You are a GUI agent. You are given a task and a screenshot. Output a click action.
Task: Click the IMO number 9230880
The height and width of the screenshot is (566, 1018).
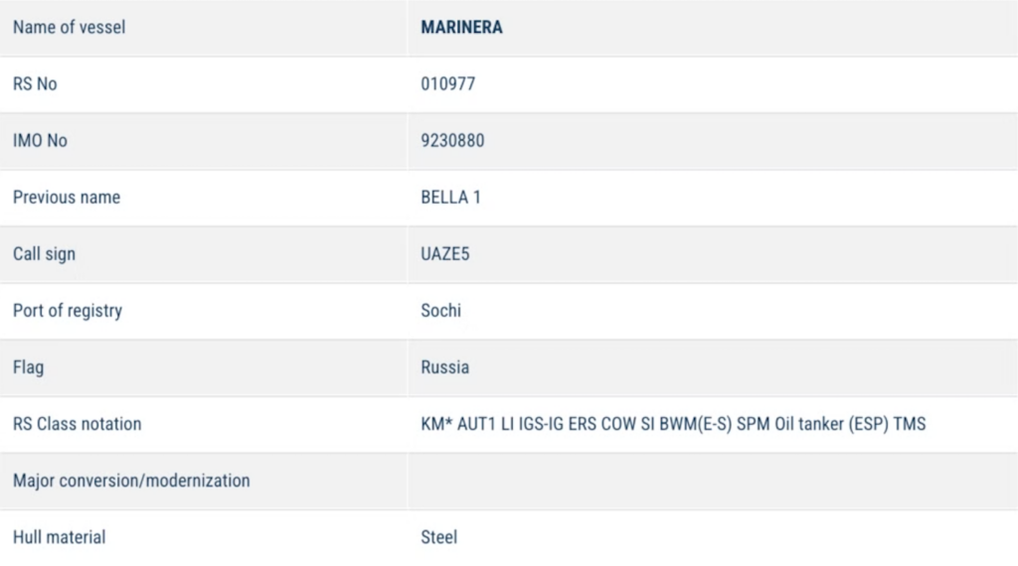click(x=452, y=141)
